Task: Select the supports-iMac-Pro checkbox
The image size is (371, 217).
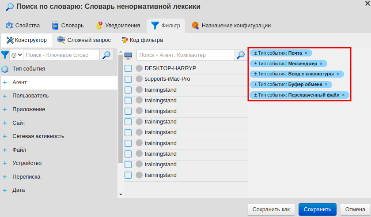Action: (128, 79)
